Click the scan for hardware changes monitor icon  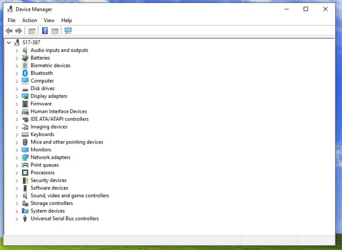(x=68, y=31)
